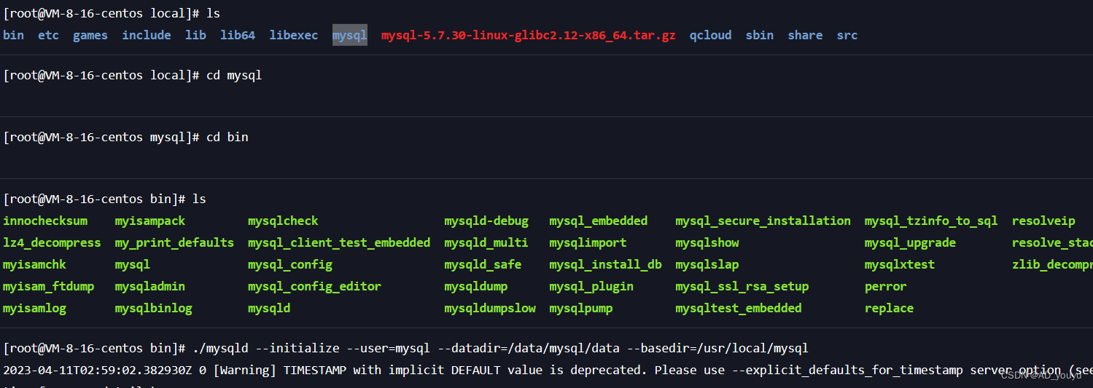The height and width of the screenshot is (388, 1093).
Task: Click the resolveip file name
Action: point(1043,221)
